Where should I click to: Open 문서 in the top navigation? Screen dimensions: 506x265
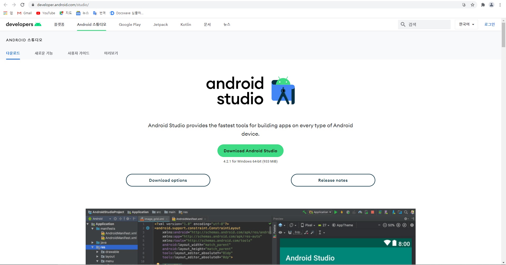pyautogui.click(x=207, y=24)
